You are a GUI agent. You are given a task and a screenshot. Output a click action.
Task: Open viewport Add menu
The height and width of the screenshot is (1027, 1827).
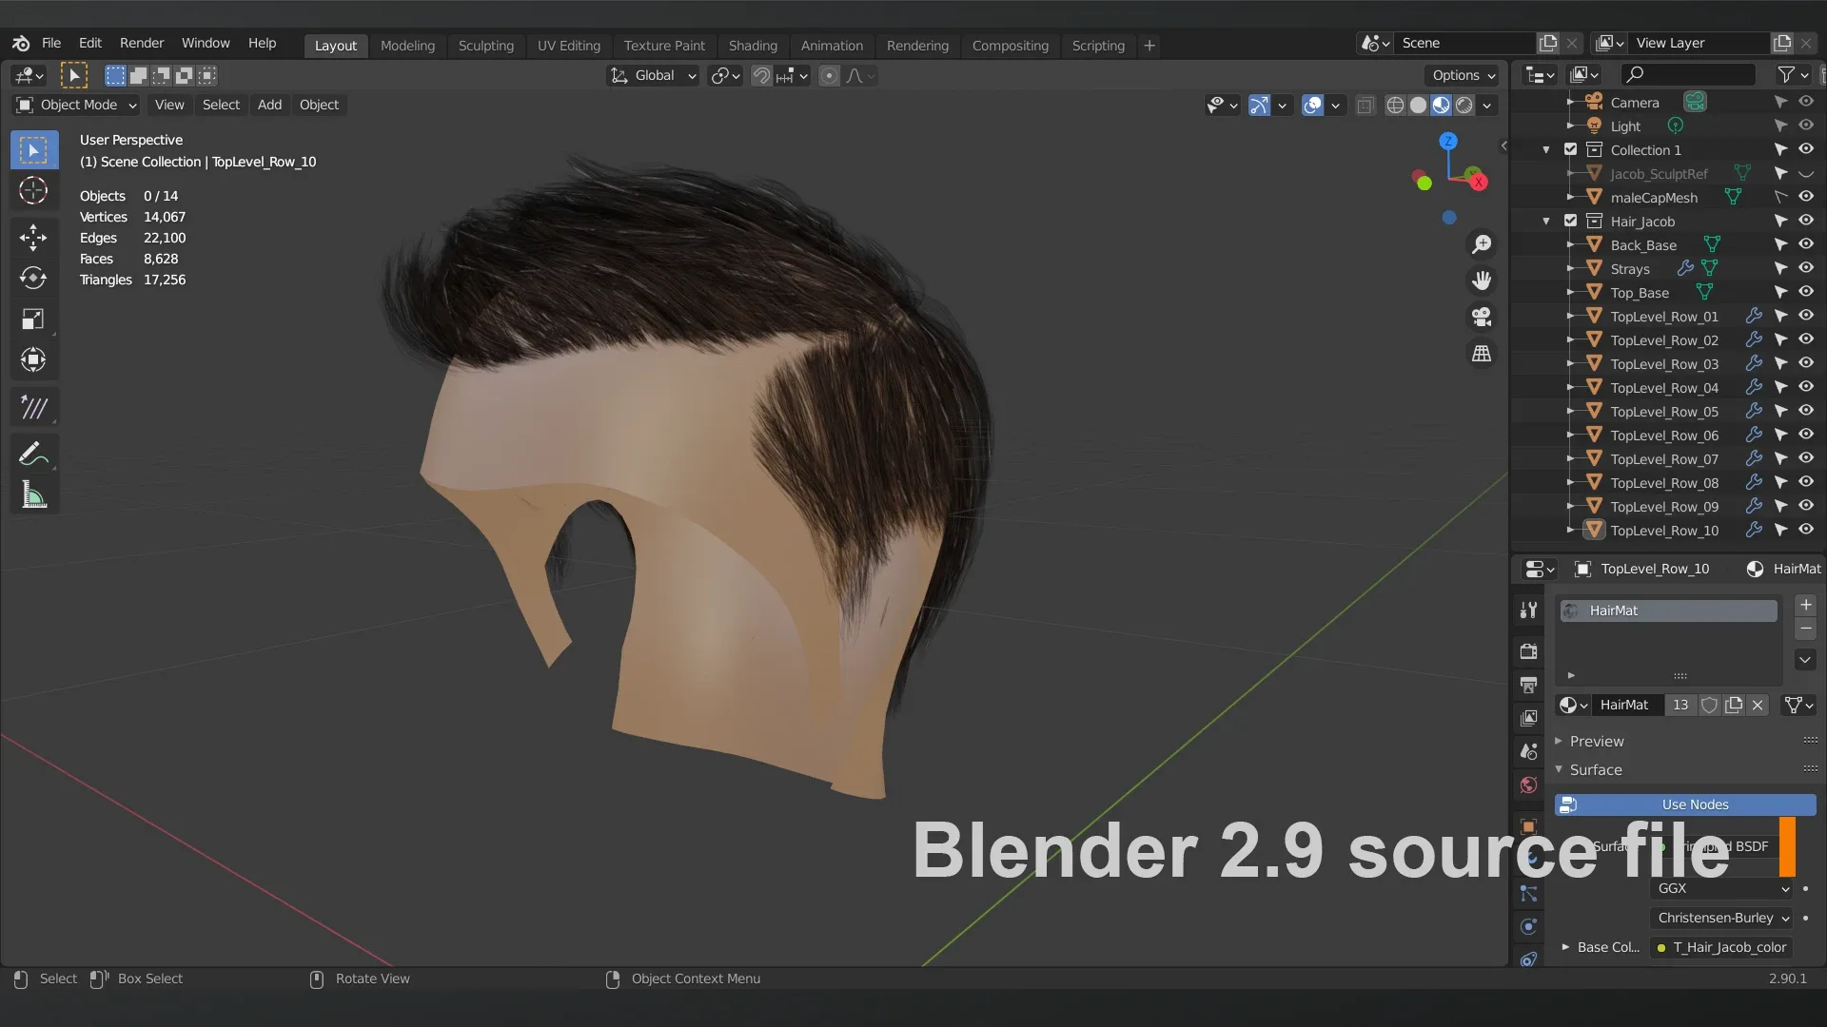(x=269, y=105)
